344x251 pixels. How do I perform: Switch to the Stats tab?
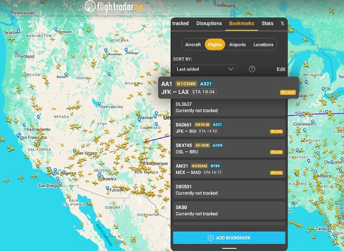click(267, 23)
